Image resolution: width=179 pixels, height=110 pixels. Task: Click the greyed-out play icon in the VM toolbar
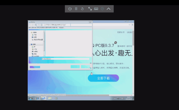[x=102, y=9]
